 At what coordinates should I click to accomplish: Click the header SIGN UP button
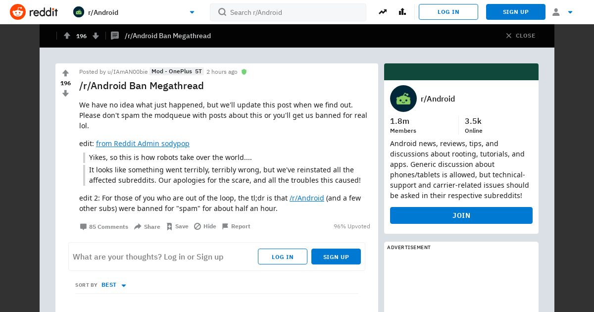(516, 12)
